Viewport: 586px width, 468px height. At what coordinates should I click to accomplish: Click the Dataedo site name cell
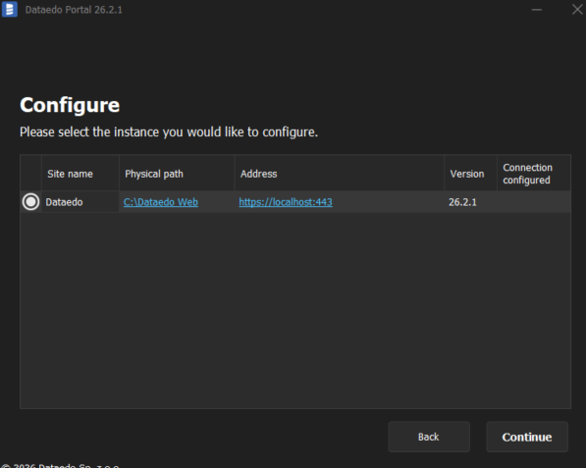(80, 202)
